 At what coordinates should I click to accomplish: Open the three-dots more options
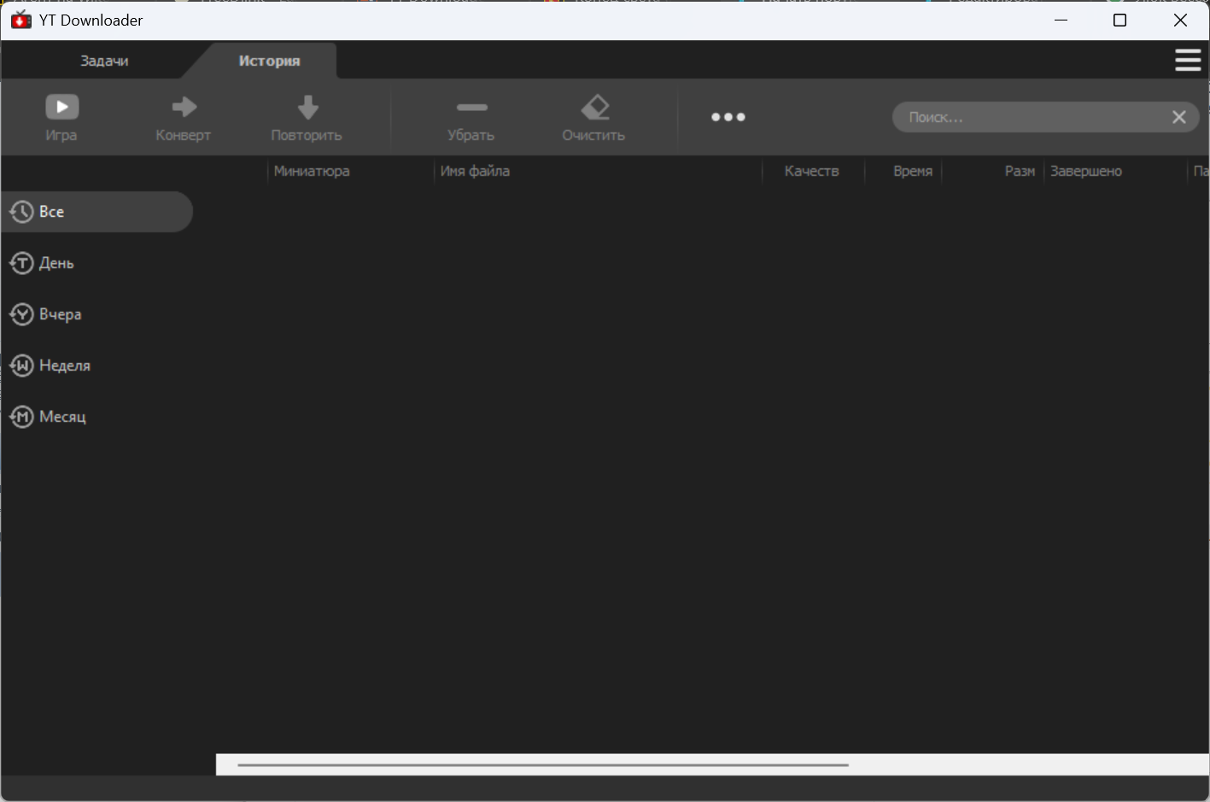tap(728, 117)
